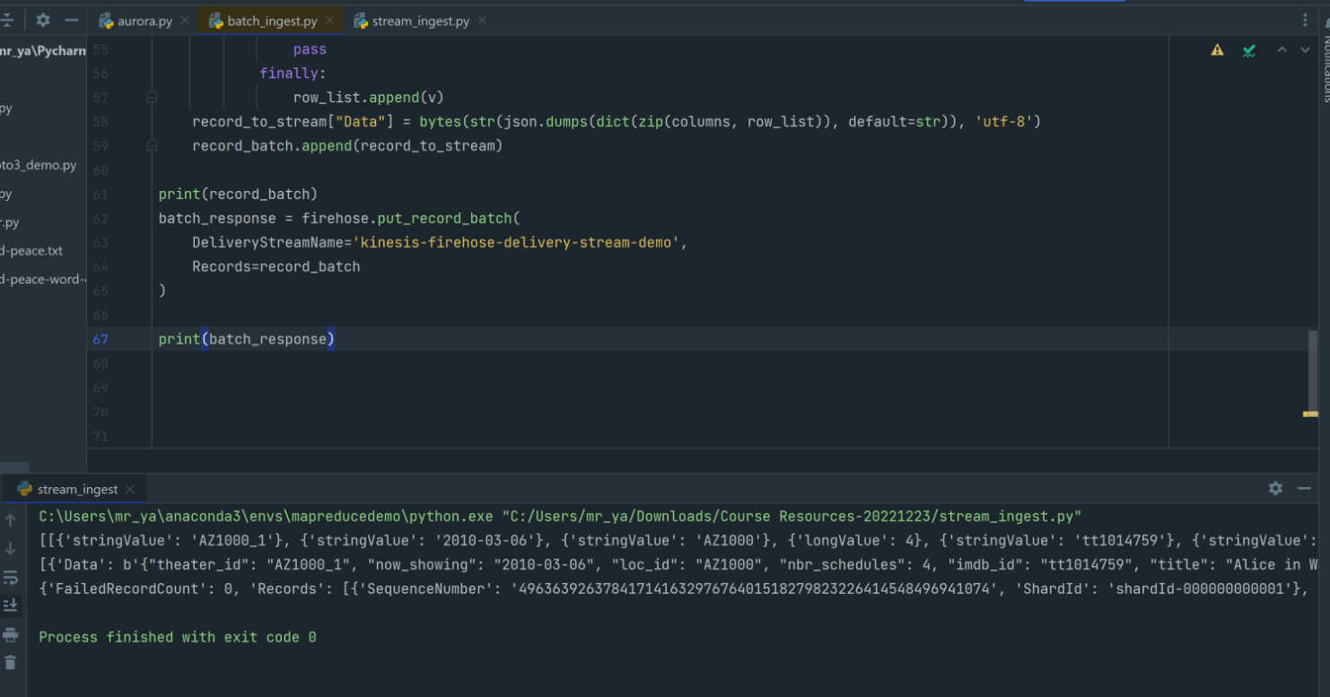Collapse all items in the project tree

pyautogui.click(x=7, y=20)
